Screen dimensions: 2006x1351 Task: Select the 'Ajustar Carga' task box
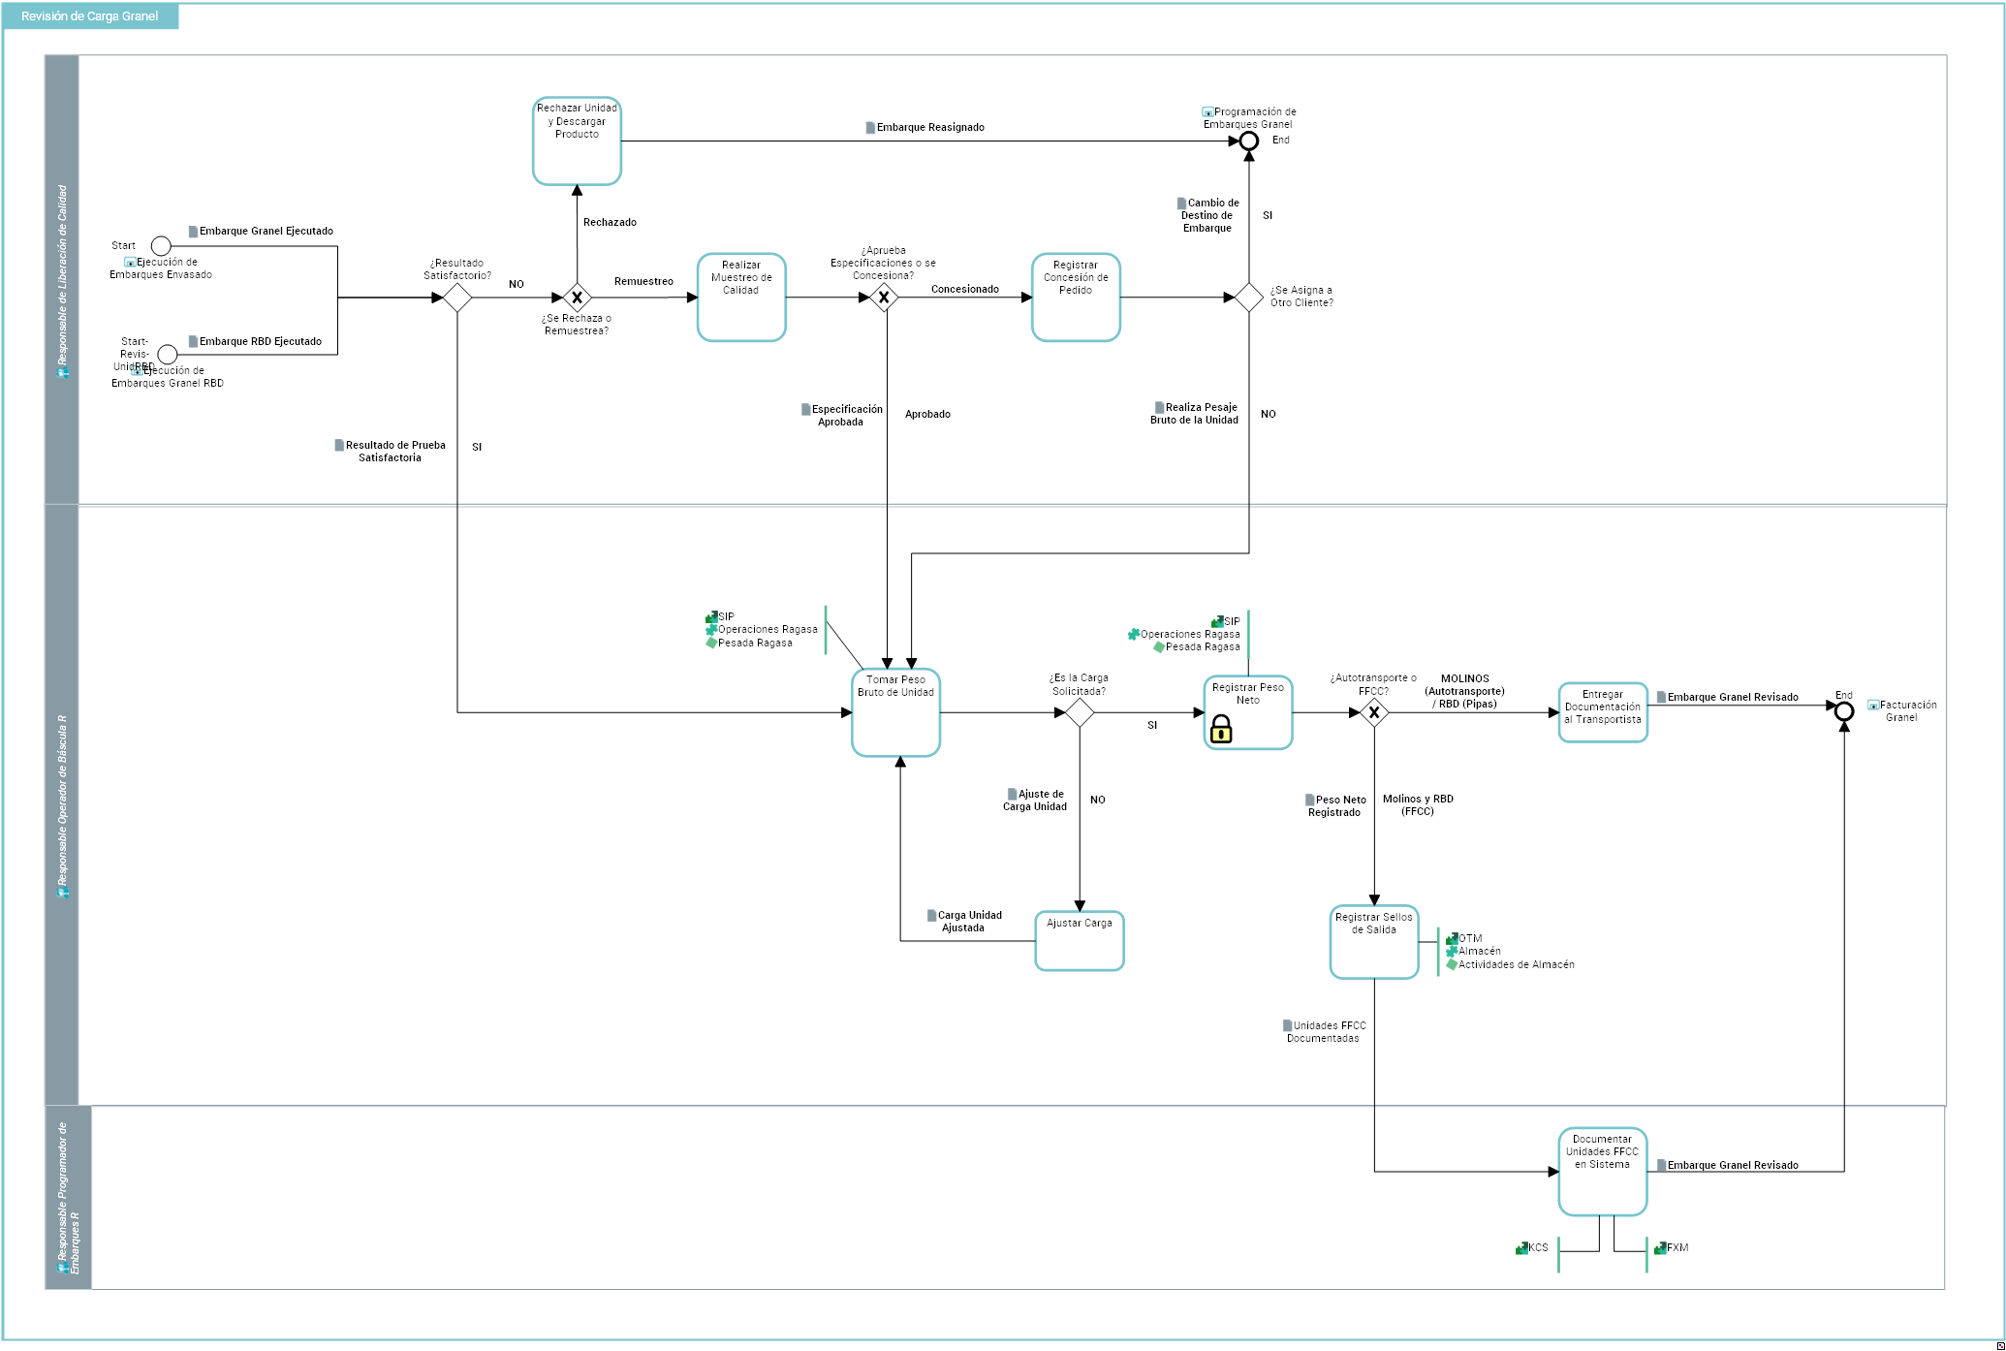[x=1080, y=940]
